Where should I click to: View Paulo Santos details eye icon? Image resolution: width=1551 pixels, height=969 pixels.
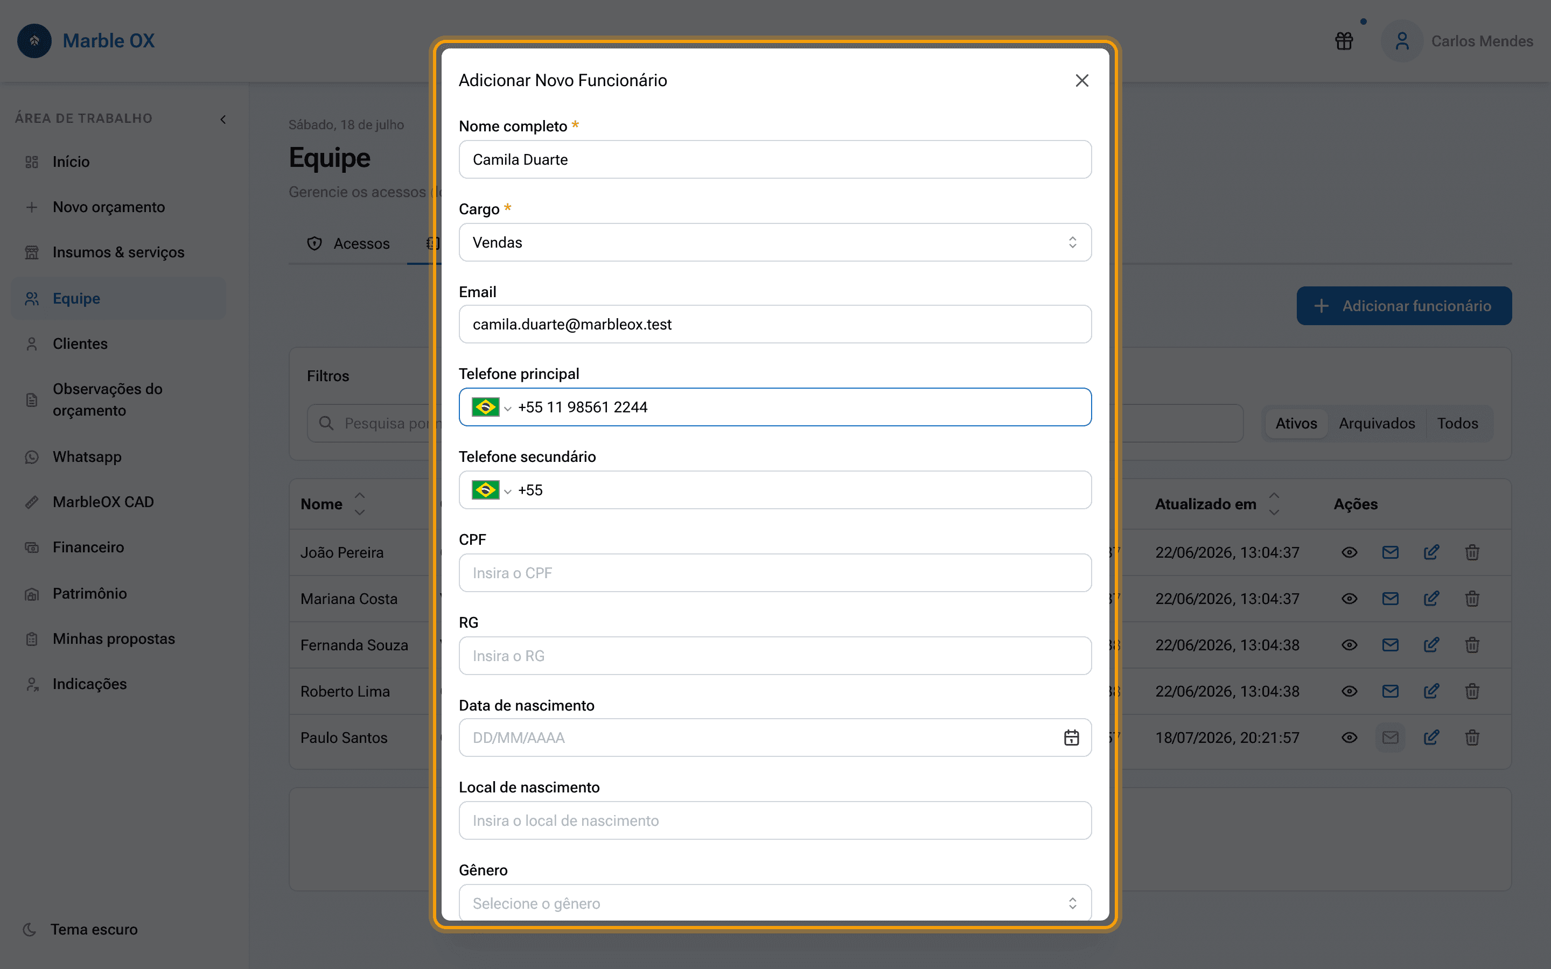pos(1349,738)
